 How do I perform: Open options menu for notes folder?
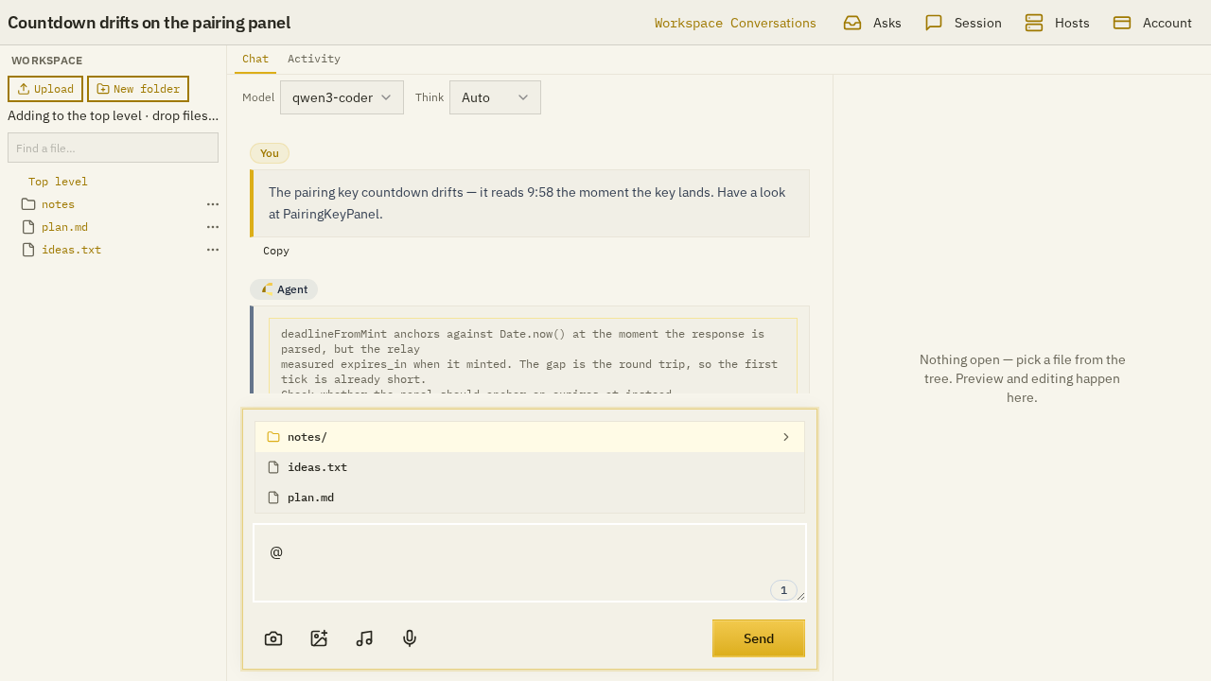[213, 204]
